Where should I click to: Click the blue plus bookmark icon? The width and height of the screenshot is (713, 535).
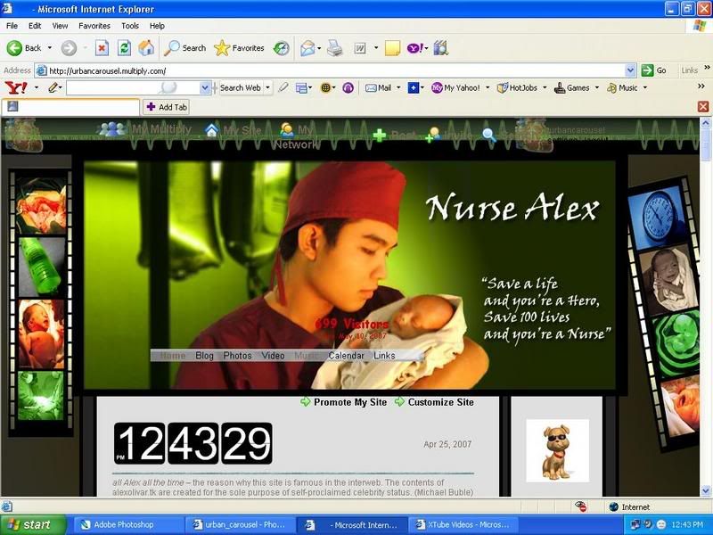tap(413, 87)
